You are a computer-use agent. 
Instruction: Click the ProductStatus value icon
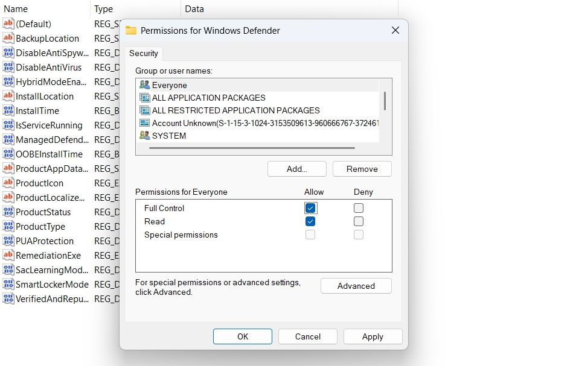[8, 212]
